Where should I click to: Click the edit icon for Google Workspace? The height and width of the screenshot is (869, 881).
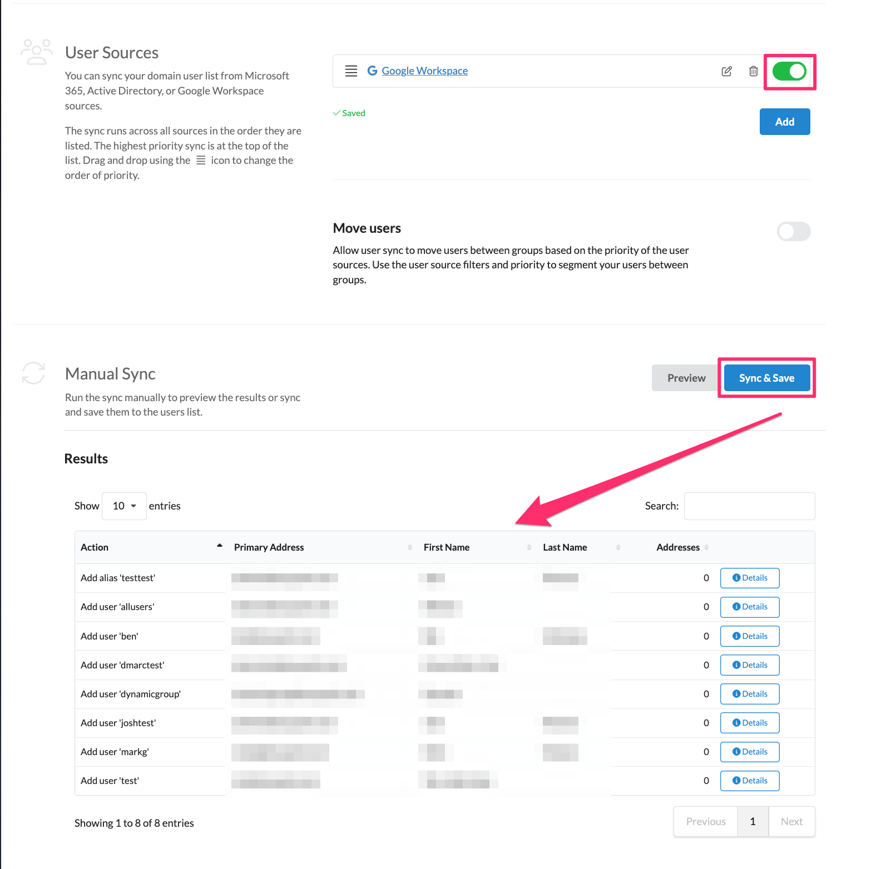(726, 71)
